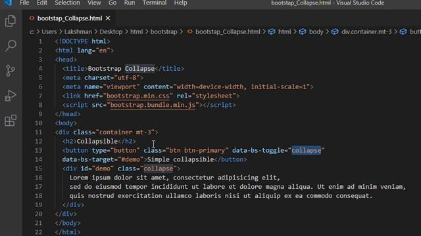Click the "collapse" class value on line 15
The width and height of the screenshot is (421, 236).
pyautogui.click(x=159, y=168)
